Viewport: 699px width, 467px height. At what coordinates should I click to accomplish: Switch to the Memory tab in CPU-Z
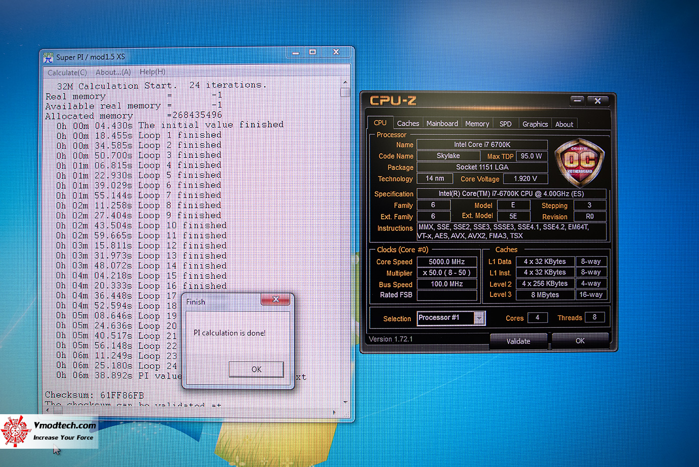477,124
